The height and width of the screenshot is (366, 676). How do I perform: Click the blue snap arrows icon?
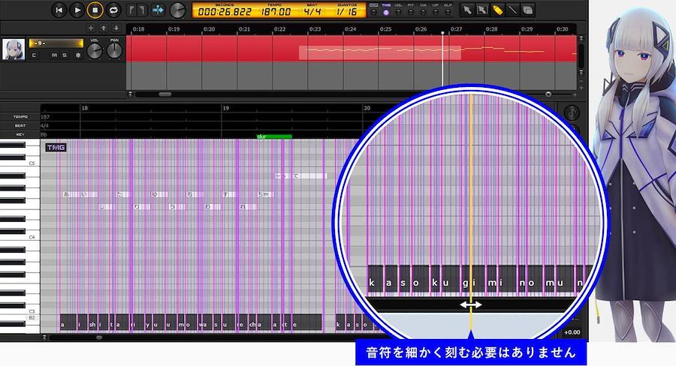coord(158,10)
